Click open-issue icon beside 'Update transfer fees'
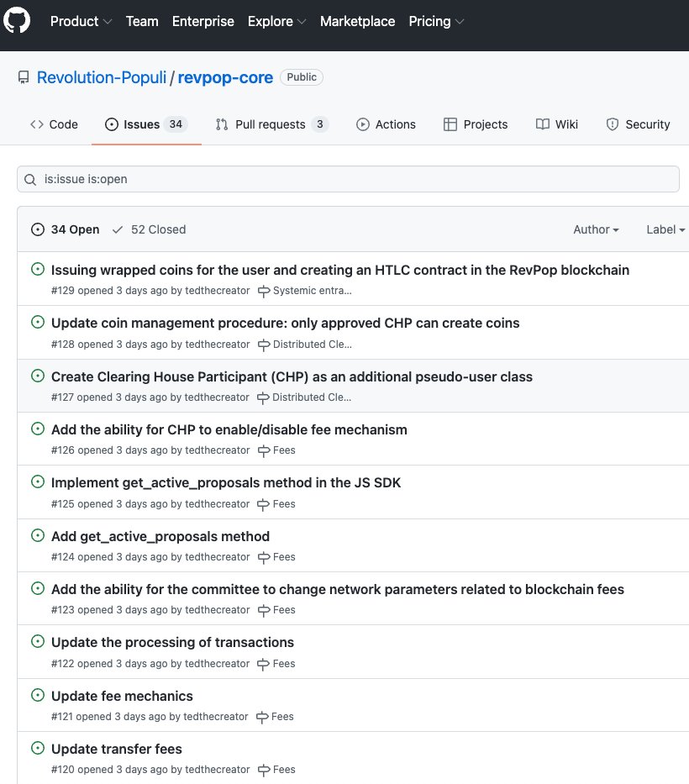689x784 pixels. [38, 748]
